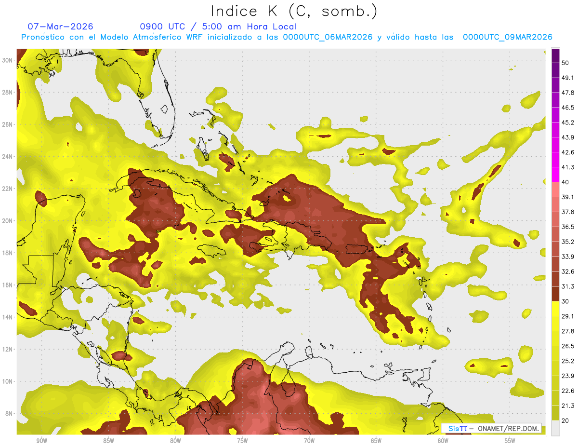Click the "27.8" colorbar value
This screenshot has width=578, height=447.
click(568, 331)
